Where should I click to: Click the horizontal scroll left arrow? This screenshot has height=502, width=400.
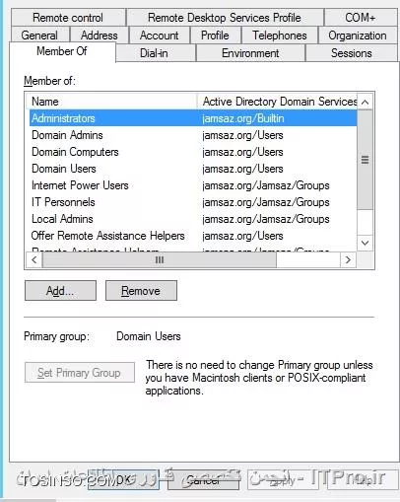click(x=34, y=260)
